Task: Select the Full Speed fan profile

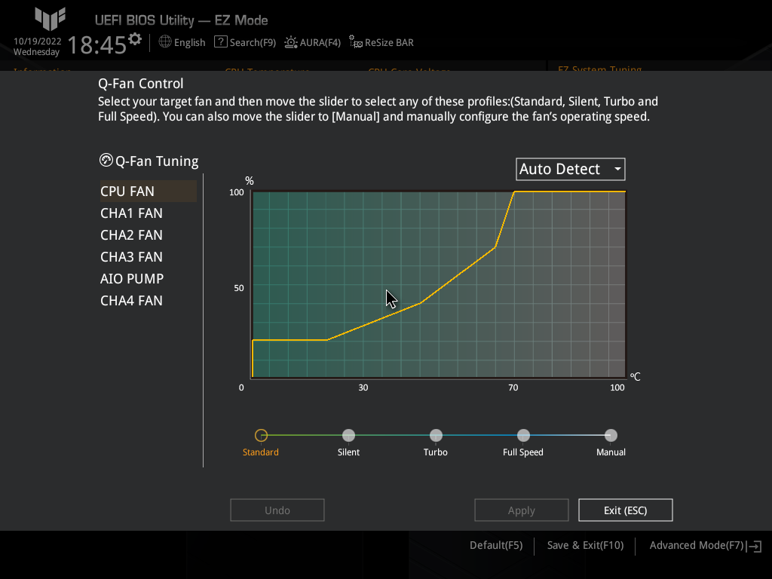Action: click(523, 435)
